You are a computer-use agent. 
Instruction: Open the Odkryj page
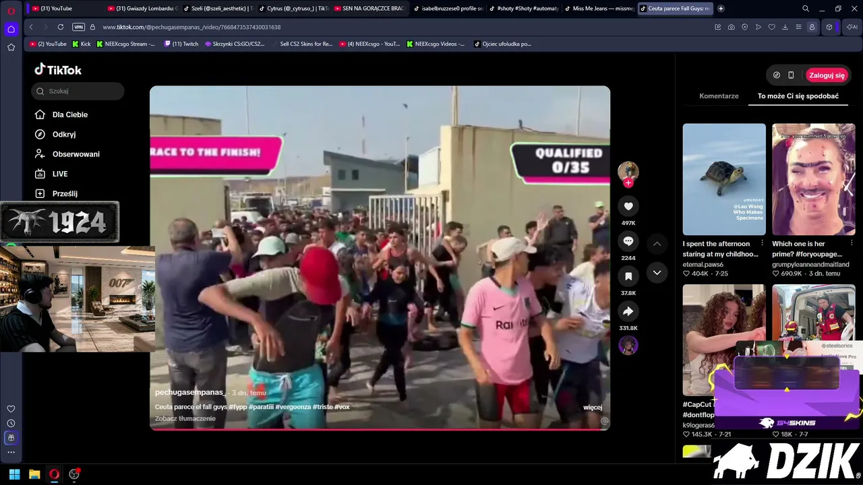point(55,134)
